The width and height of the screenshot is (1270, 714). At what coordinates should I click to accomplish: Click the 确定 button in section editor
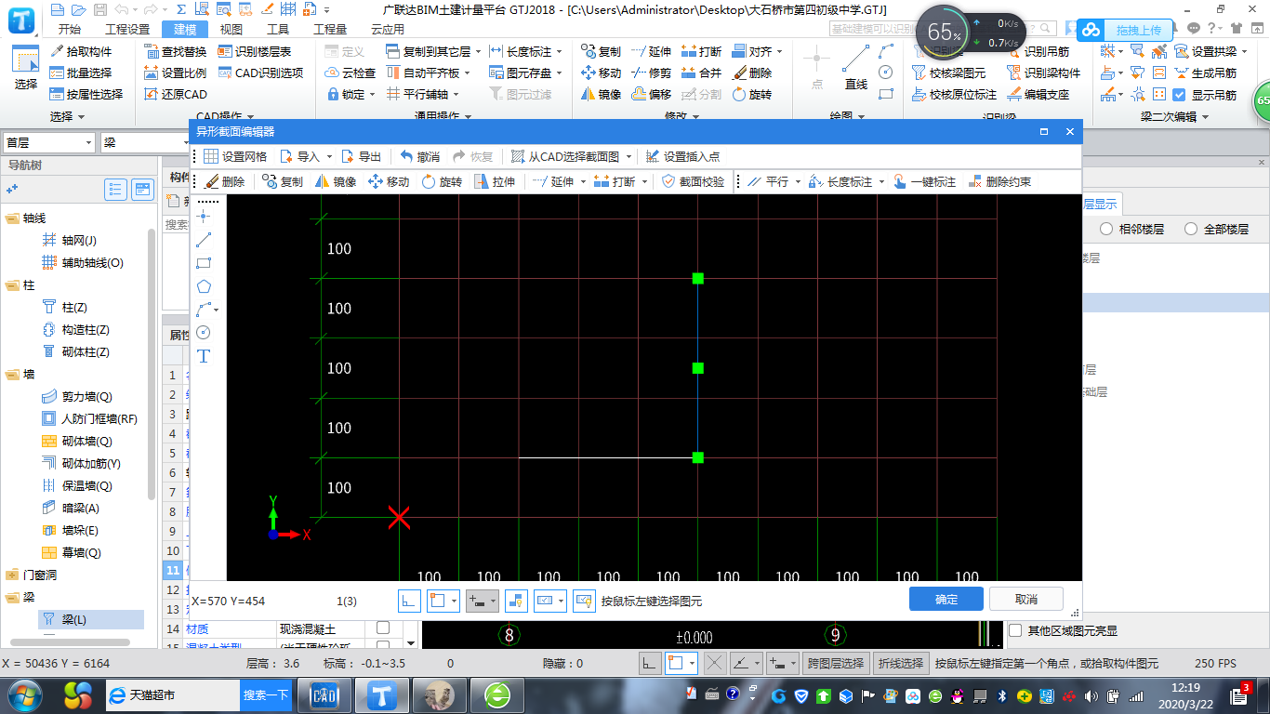[x=946, y=599]
